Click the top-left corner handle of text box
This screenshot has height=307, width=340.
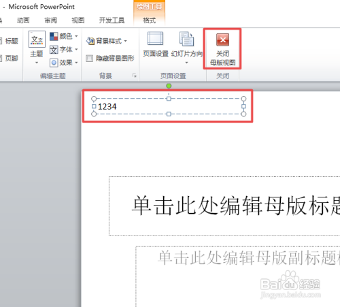[x=94, y=99]
